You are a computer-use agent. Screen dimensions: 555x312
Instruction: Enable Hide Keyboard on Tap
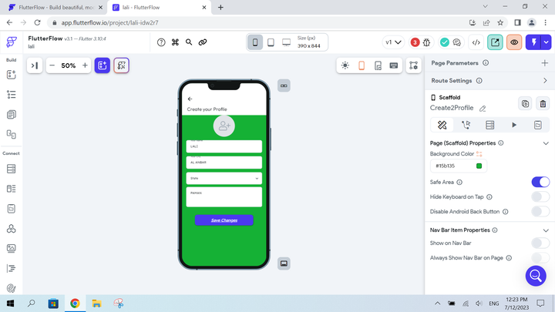pyautogui.click(x=540, y=196)
